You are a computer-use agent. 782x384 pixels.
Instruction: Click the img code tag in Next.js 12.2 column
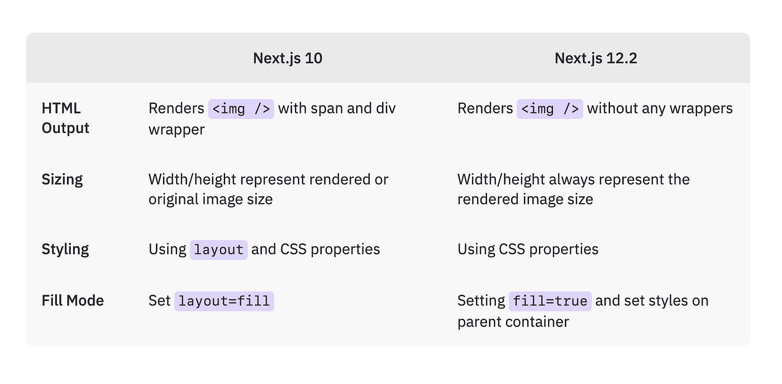(x=550, y=108)
